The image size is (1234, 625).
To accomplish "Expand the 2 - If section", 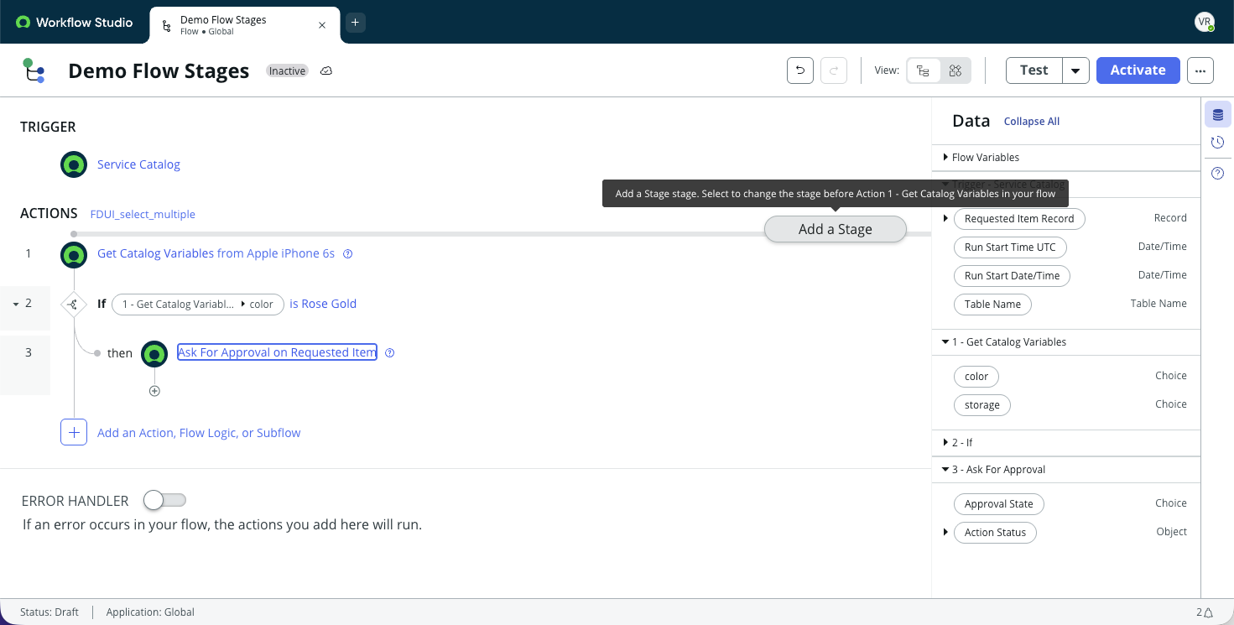I will pyautogui.click(x=945, y=442).
